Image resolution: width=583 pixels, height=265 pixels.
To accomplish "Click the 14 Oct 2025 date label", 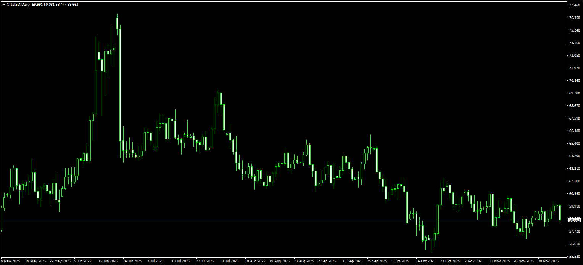I will [x=425, y=261].
